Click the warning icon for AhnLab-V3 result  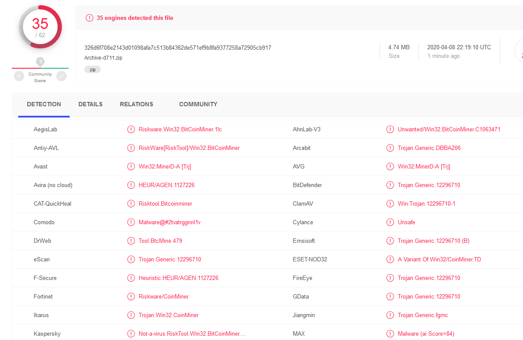[x=390, y=129]
